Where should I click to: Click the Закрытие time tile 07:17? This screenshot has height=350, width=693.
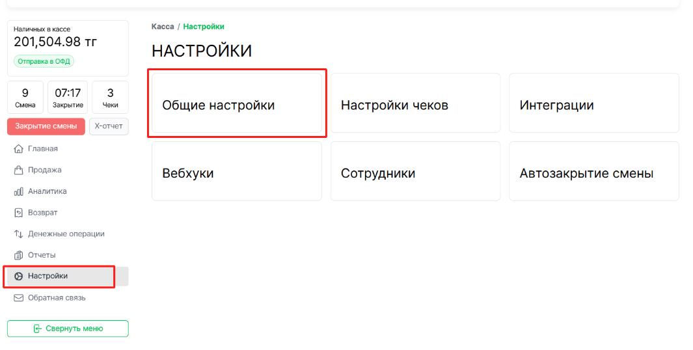(x=68, y=97)
